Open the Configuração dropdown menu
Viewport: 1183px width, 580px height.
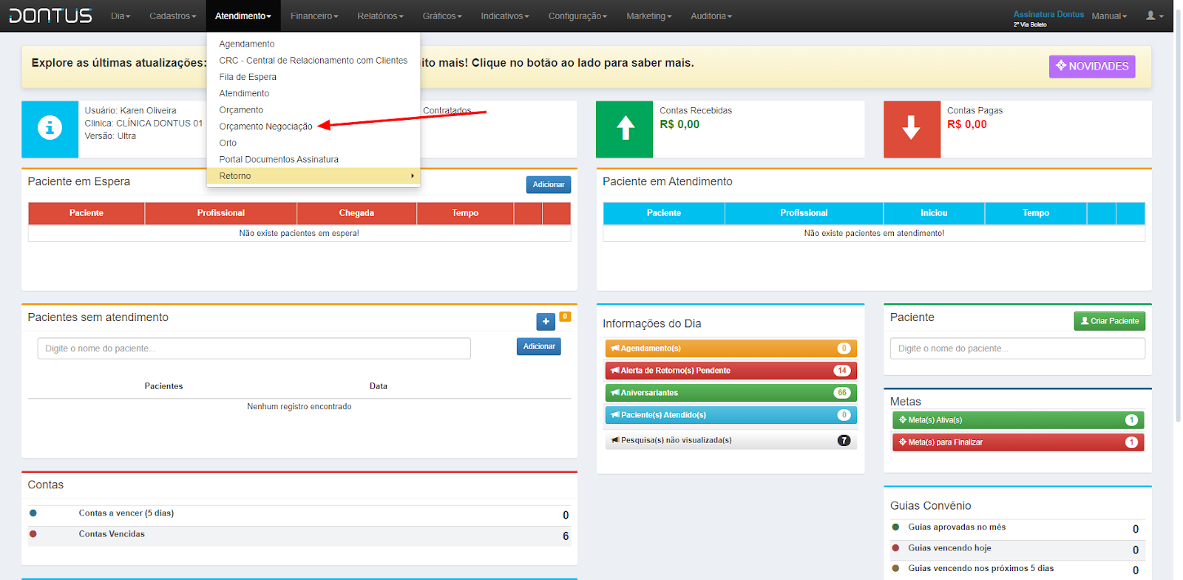[577, 16]
